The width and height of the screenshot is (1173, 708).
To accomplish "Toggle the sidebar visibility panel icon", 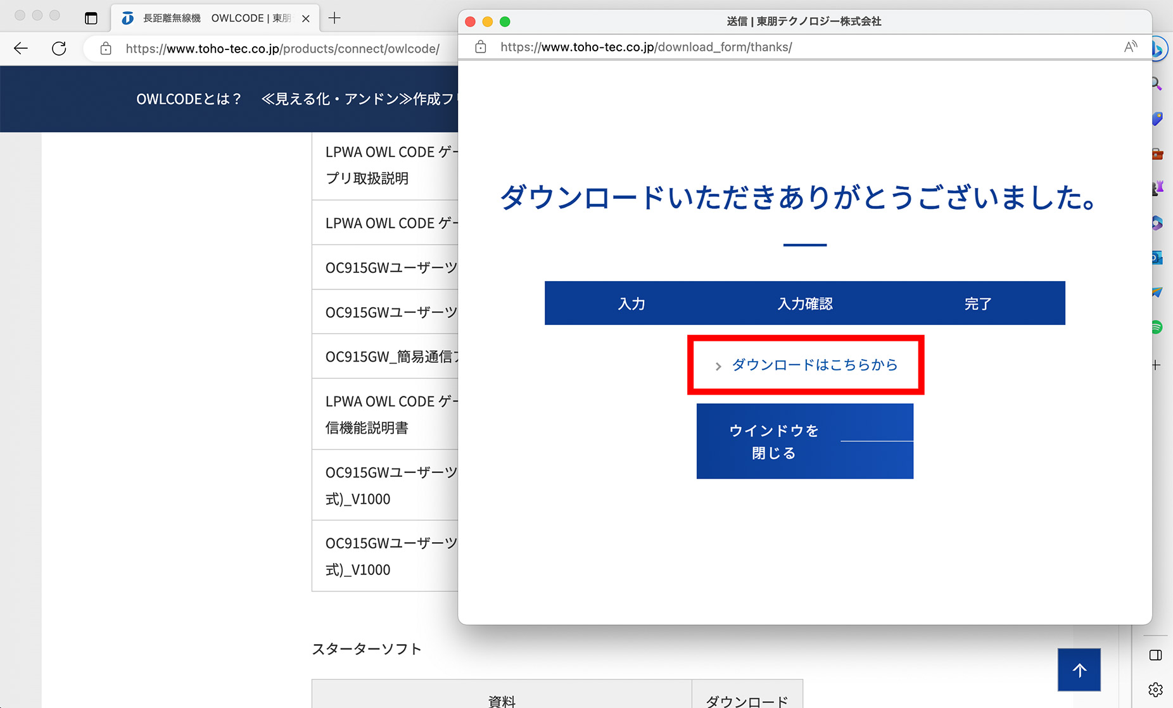I will [1156, 655].
